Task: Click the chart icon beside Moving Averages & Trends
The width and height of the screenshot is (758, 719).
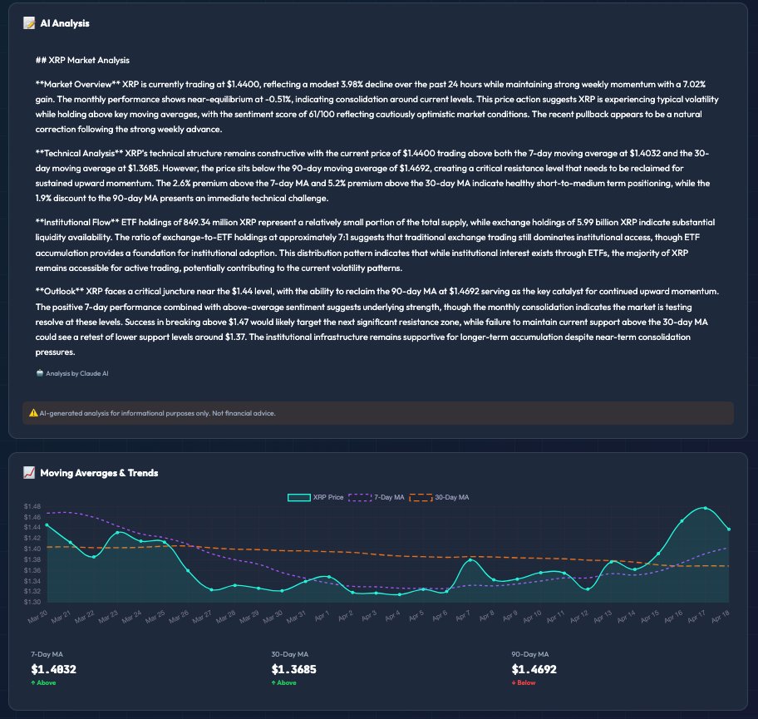Action: point(28,472)
